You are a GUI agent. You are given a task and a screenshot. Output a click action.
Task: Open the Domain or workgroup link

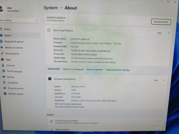(73, 69)
